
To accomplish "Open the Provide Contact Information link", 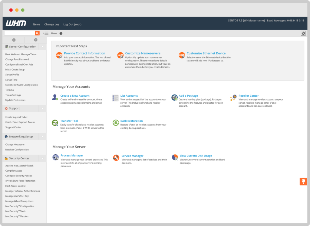I will coord(84,53).
